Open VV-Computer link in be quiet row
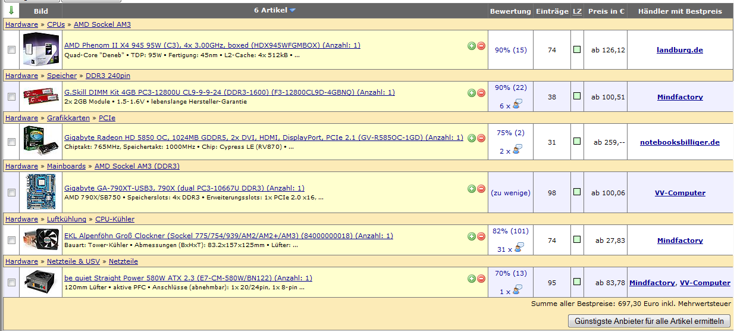734x331 pixels. (x=705, y=283)
